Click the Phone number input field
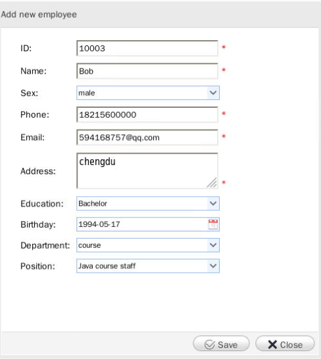 tap(147, 114)
